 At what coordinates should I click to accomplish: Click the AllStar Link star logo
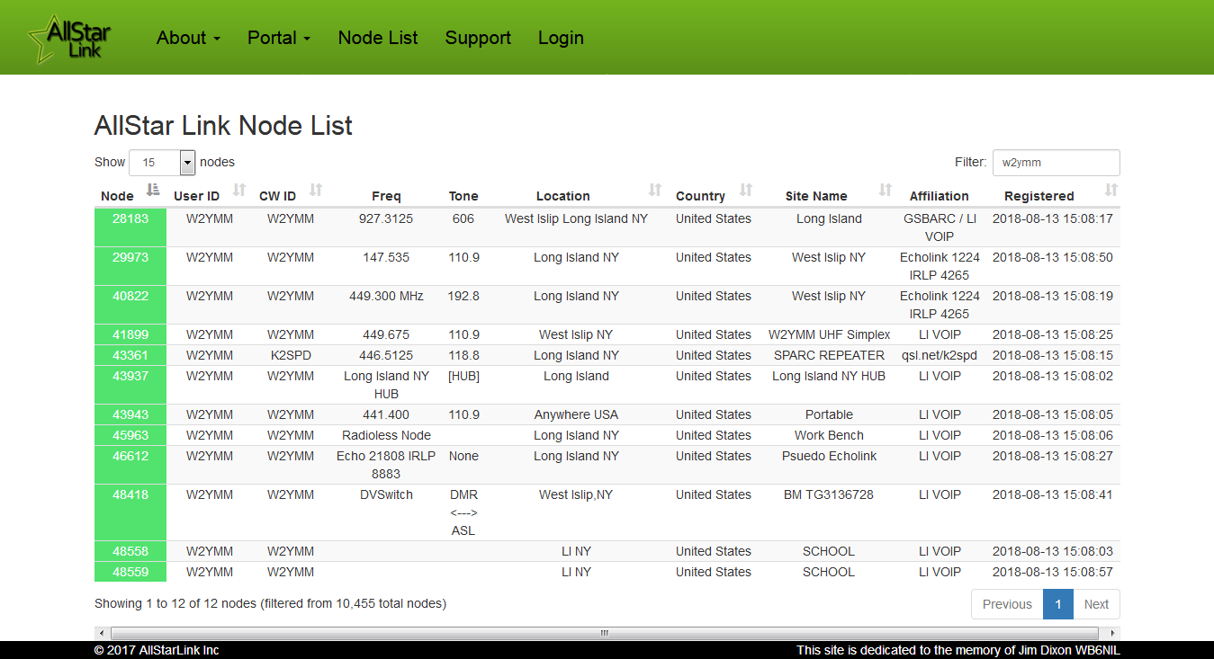[70, 39]
